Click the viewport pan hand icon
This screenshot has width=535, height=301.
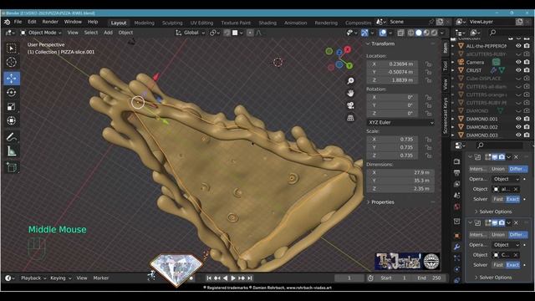click(x=350, y=93)
